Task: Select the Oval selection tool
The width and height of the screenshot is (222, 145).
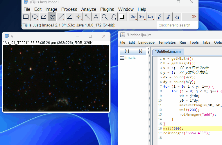Action: tap(35, 17)
